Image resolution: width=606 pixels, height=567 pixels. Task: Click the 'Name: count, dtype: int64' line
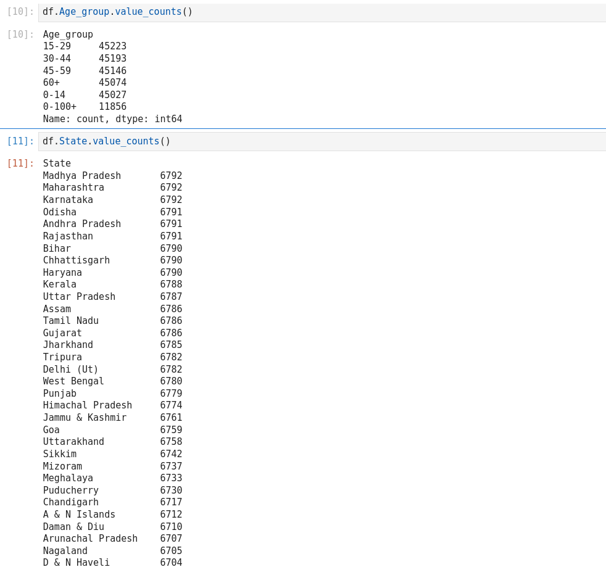pos(112,119)
